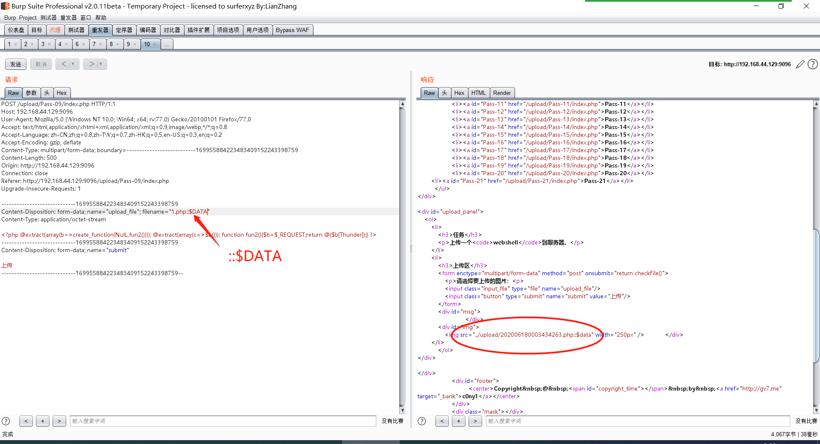Screen dimensions: 820x444
Task: Click the response panel search help icon
Action: click(422, 421)
